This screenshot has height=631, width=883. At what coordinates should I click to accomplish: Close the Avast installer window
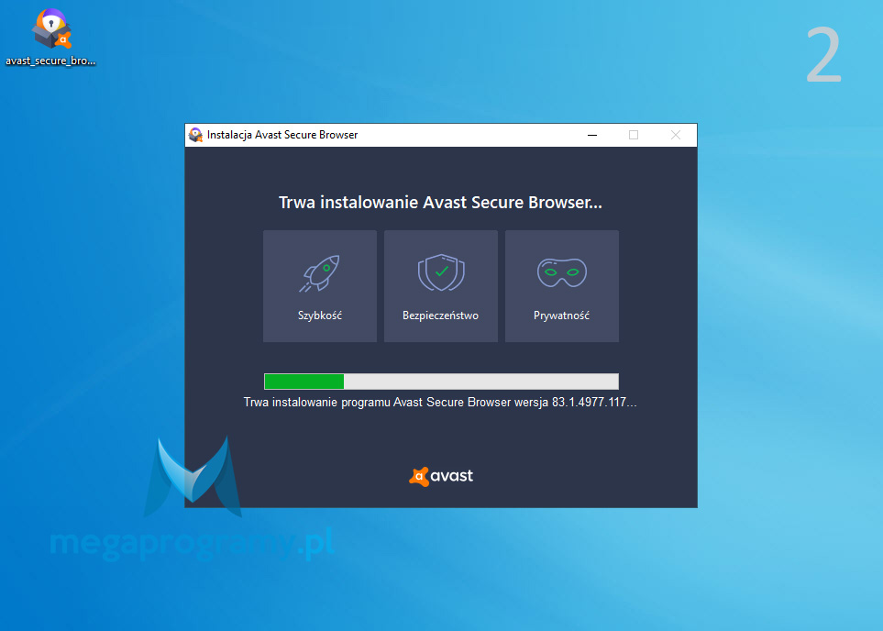[x=676, y=135]
